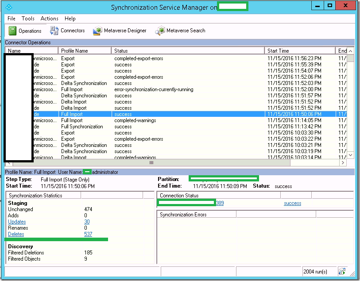Select the Export run at 10:03:30 PM
This screenshot has width=360, height=281.
point(176,133)
